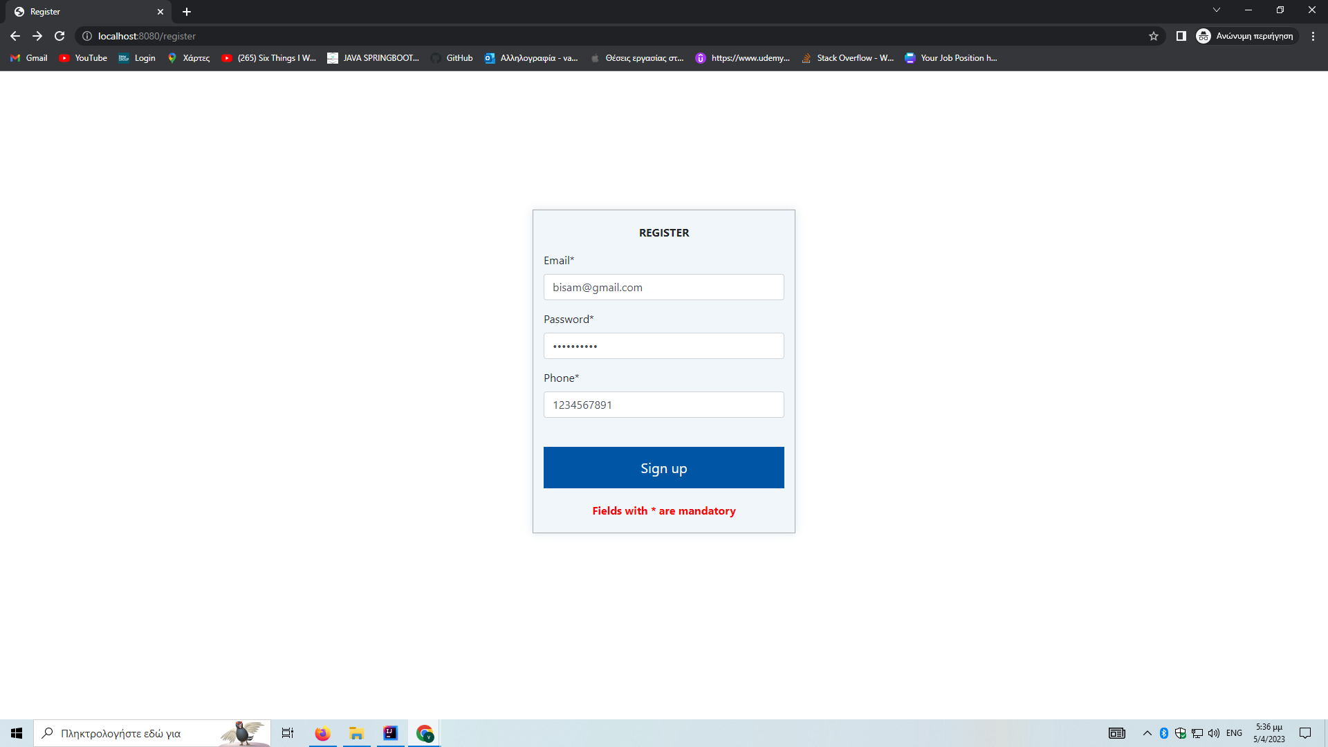Reload the Register page
1328x747 pixels.
tap(59, 36)
